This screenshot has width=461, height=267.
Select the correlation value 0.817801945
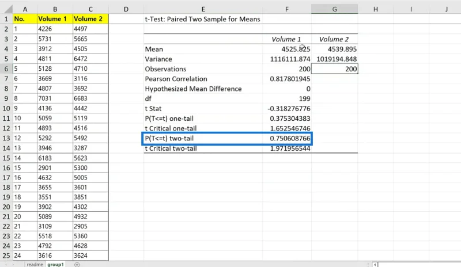(287, 79)
